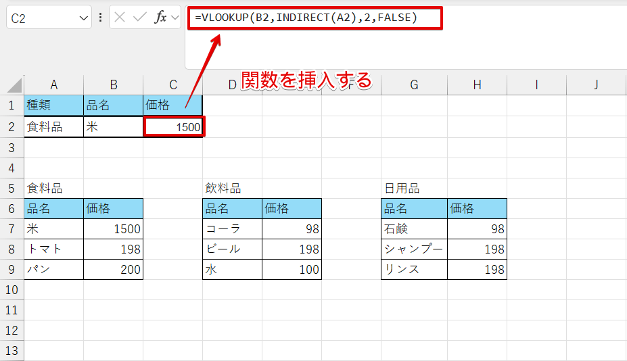Click the 198 price next to トマト

(113, 249)
